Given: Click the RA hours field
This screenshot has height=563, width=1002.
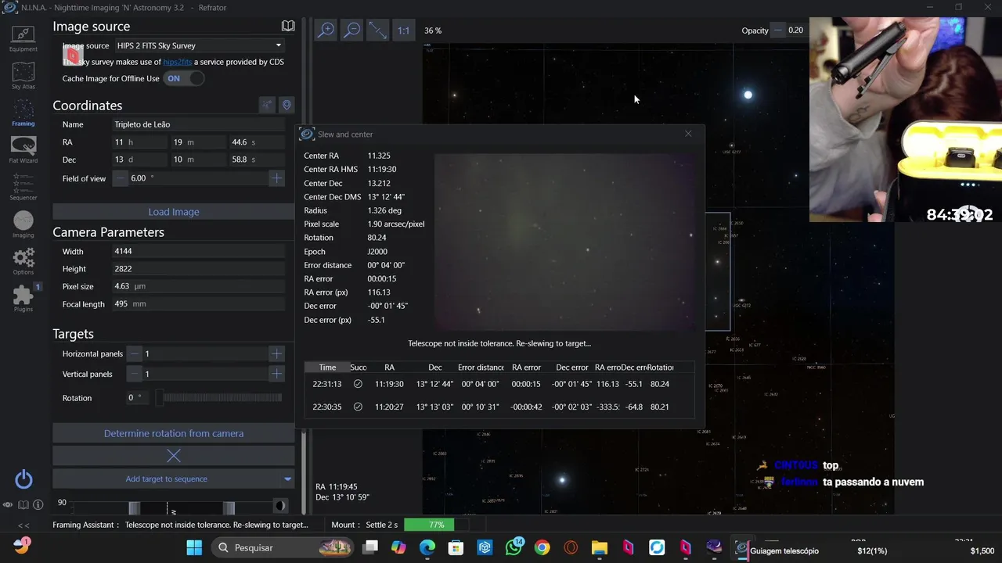Looking at the screenshot, I should 139,142.
